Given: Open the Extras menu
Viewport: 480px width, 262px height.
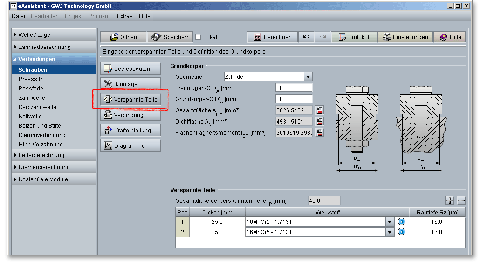Looking at the screenshot, I should click(124, 16).
